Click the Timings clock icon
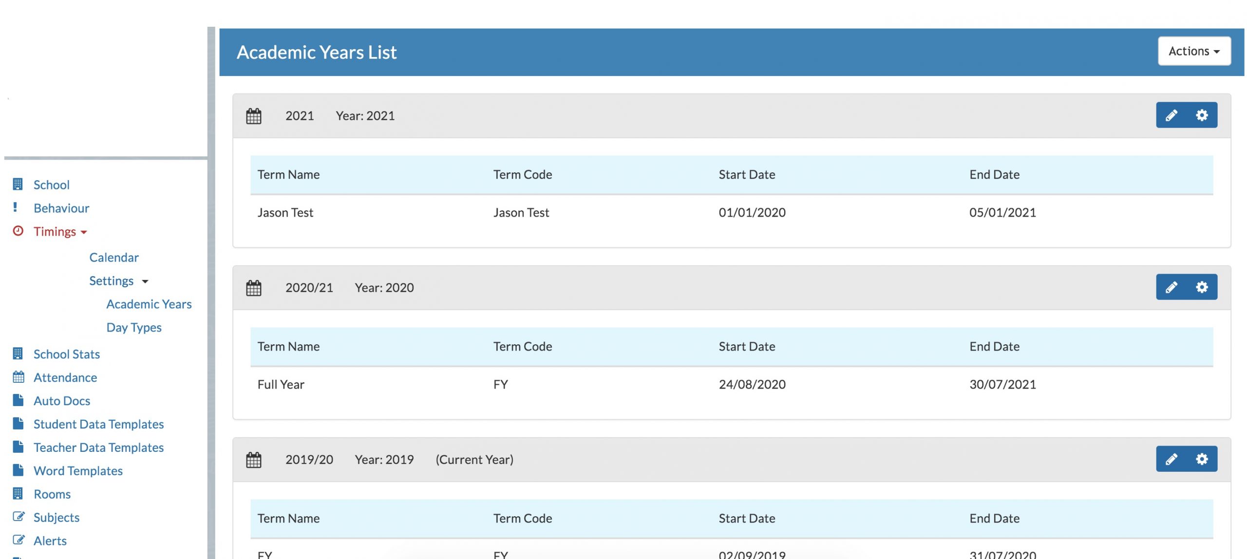 pyautogui.click(x=18, y=231)
